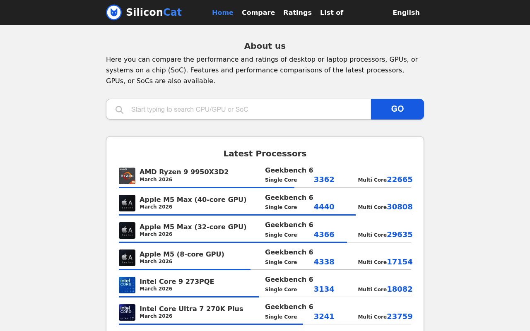Click single core score 3134
The width and height of the screenshot is (530, 331).
(x=324, y=289)
